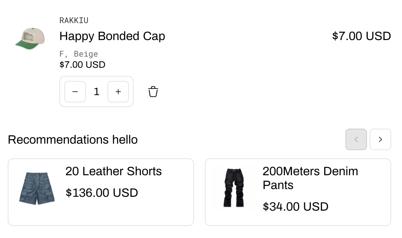Screen dimensions: 402x238
Task: Click the $34.00 USD pants price
Action: 295,207
